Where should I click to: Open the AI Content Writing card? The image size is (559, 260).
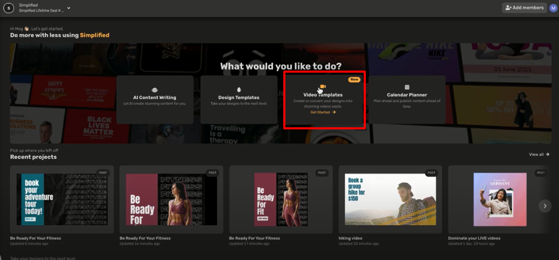155,100
